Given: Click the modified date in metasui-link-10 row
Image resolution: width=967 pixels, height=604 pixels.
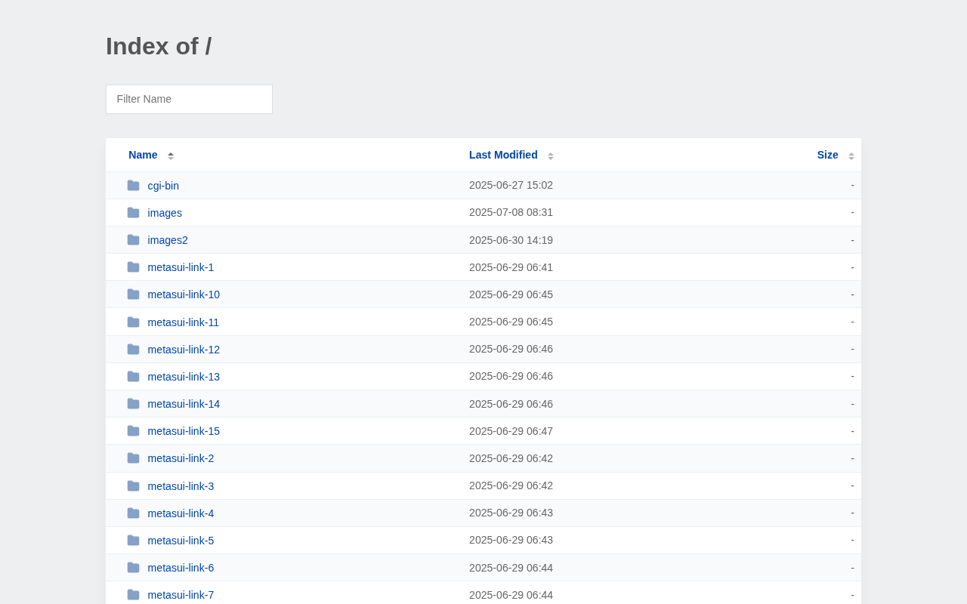Looking at the screenshot, I should pos(511,294).
